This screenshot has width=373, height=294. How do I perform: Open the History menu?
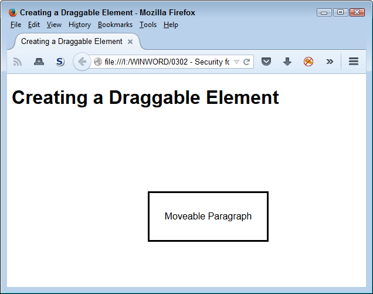pos(80,25)
